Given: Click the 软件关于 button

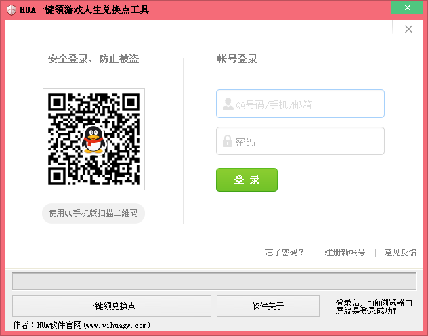Looking at the screenshot, I should 268,306.
